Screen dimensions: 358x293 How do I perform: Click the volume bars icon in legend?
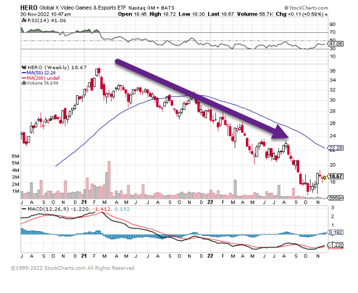pyautogui.click(x=24, y=83)
